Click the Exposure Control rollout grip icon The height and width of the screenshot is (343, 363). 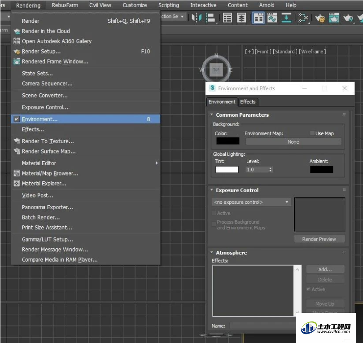coord(344,189)
